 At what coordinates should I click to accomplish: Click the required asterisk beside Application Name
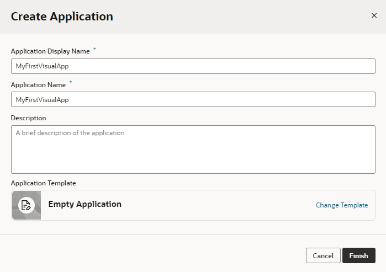tap(70, 83)
